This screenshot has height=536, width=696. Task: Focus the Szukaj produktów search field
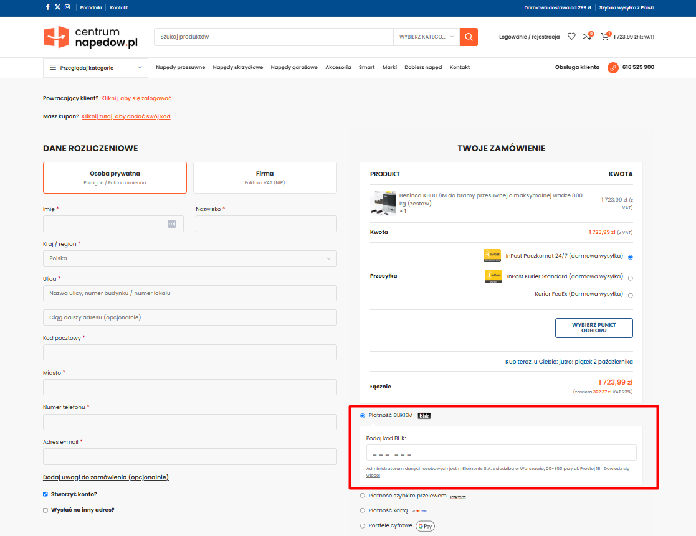tap(274, 37)
